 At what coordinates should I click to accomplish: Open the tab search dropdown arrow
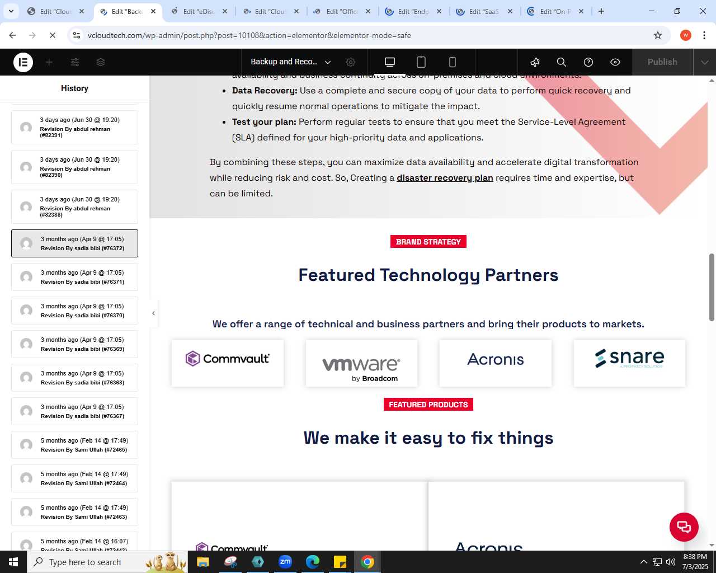coord(11,11)
